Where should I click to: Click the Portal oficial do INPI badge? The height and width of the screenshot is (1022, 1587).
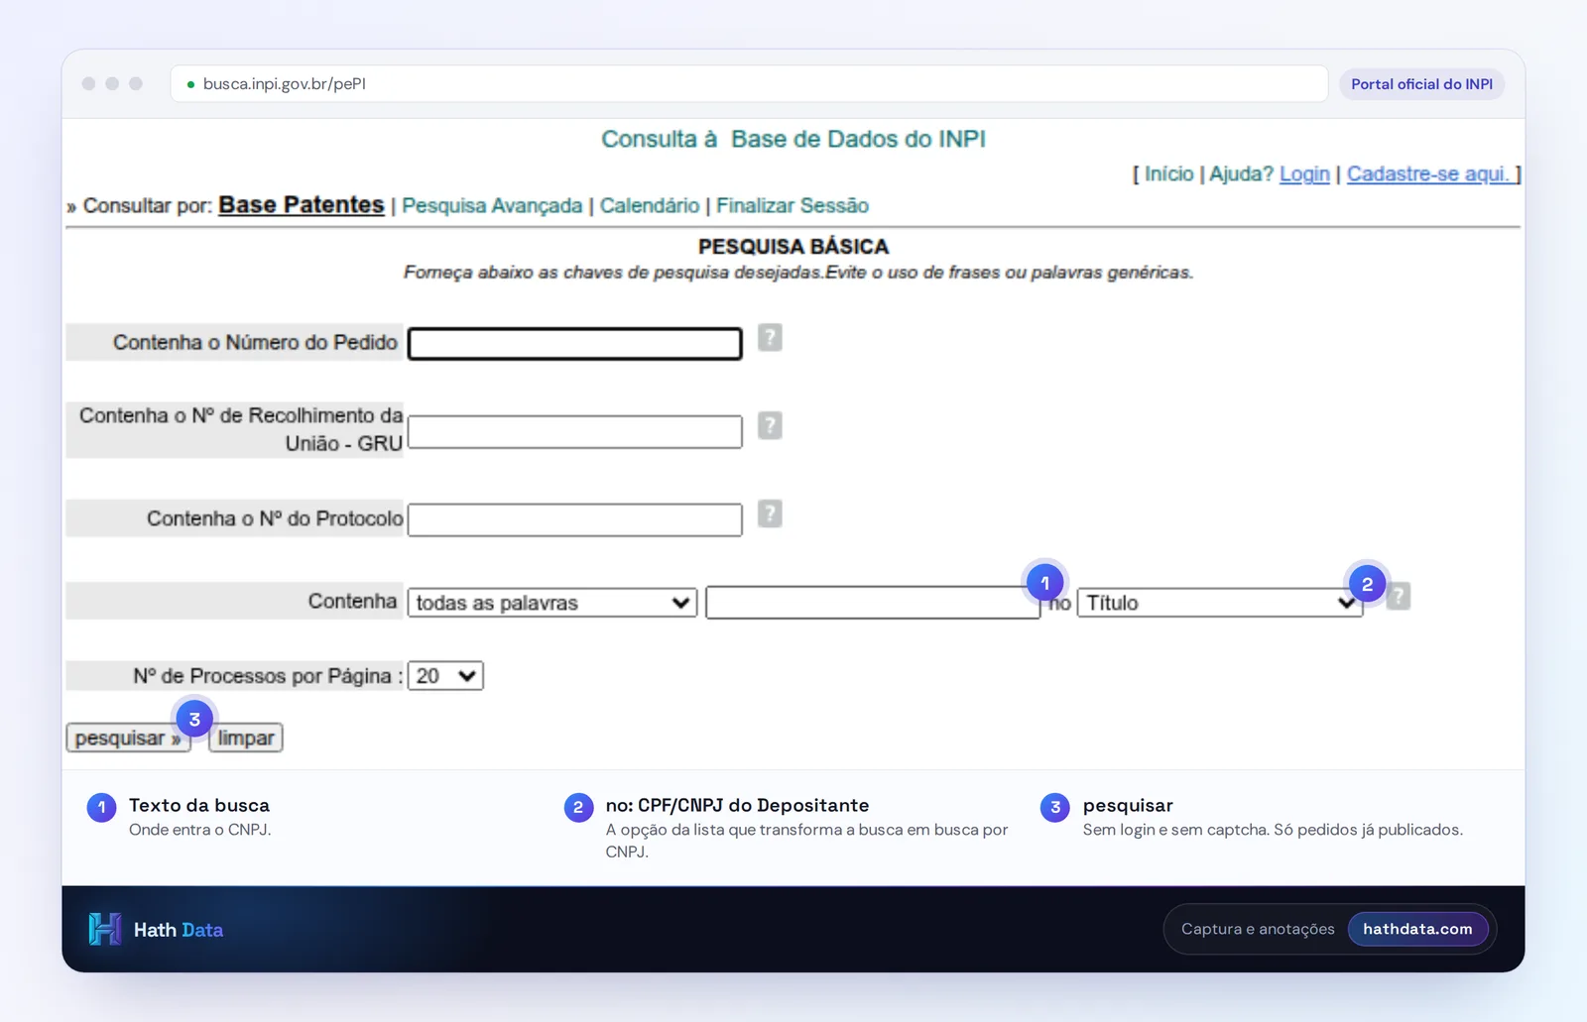click(1421, 84)
